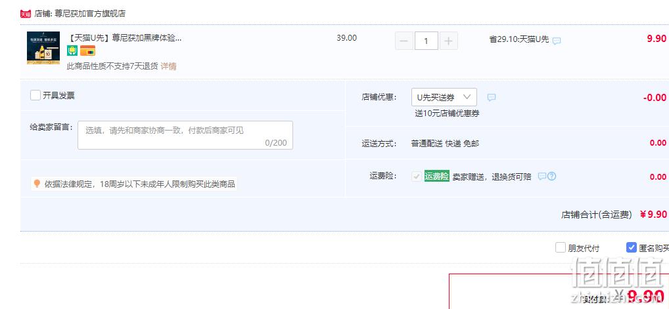Click comment bubble icon after 退换货可赔
Viewport: 669px width, 309px height.
click(x=542, y=176)
